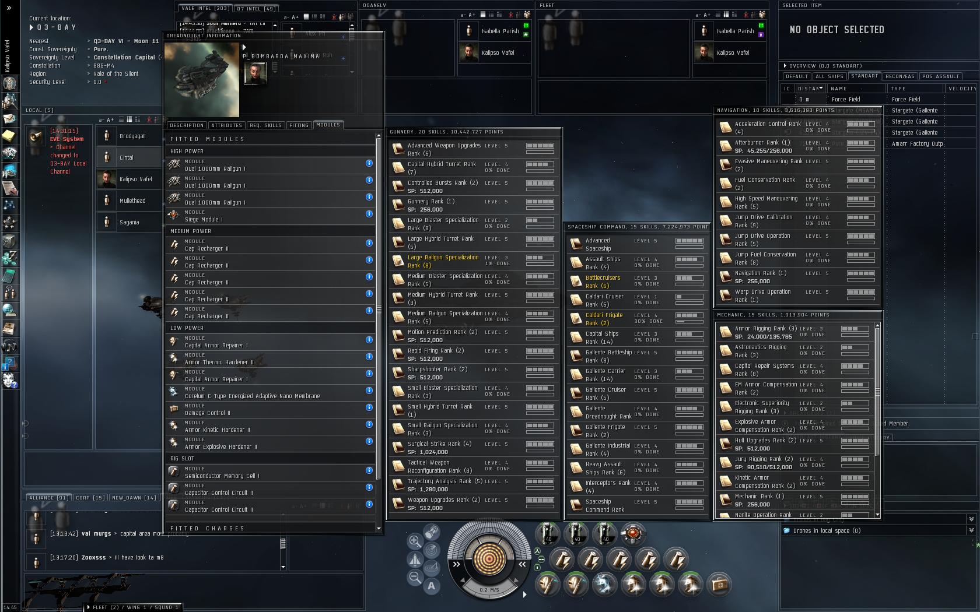This screenshot has width=980, height=612.
Task: Open the Assets safe icon
Action: pyautogui.click(x=9, y=240)
